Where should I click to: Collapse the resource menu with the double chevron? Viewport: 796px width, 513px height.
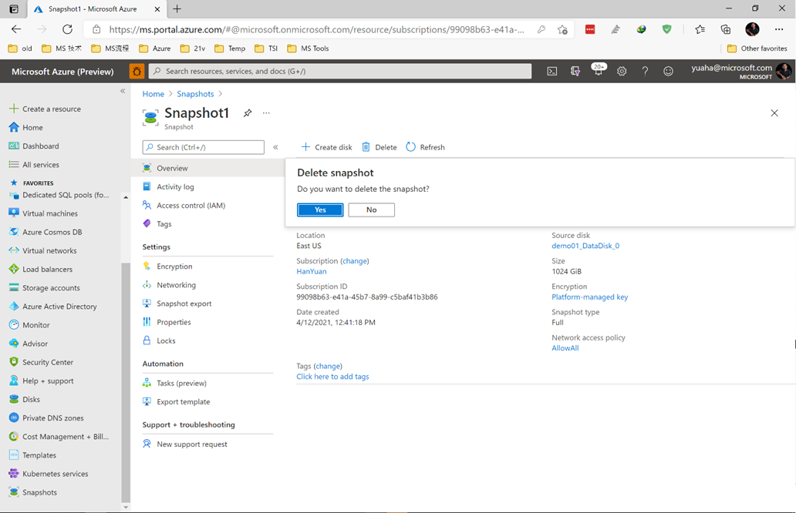(x=275, y=148)
